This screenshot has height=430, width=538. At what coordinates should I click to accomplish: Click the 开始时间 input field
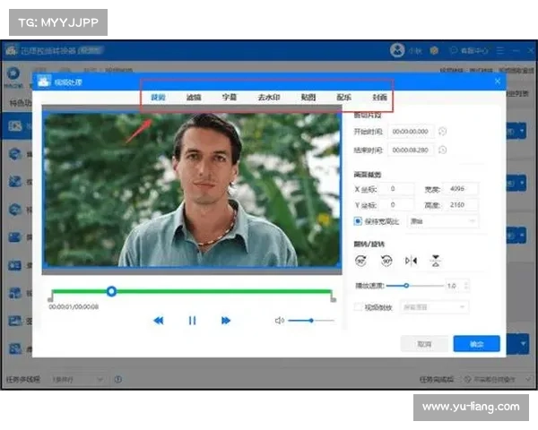pos(411,132)
